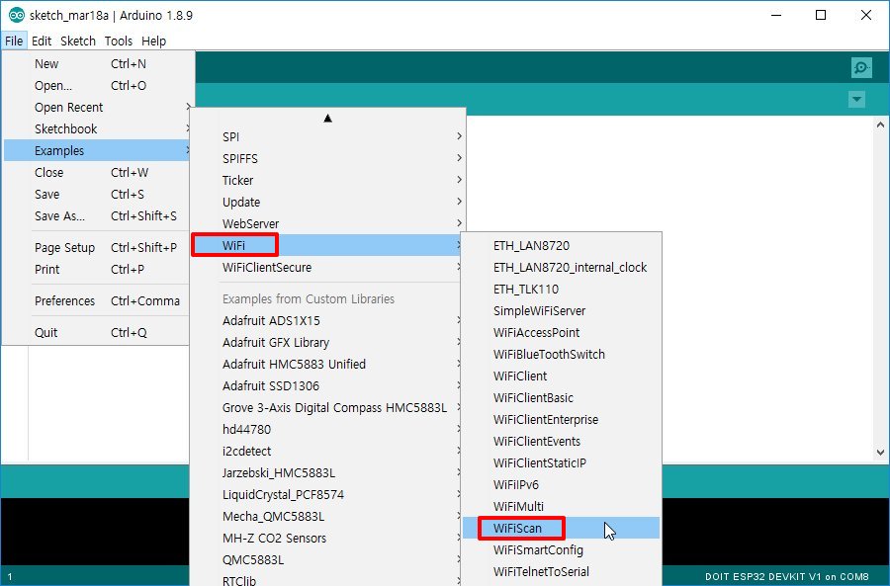Open Page Setup entry

pyautogui.click(x=98, y=247)
